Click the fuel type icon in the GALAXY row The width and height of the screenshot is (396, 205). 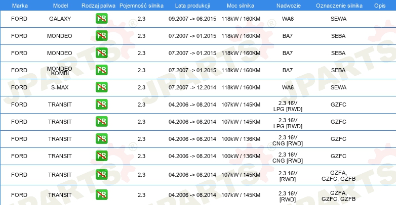point(101,19)
